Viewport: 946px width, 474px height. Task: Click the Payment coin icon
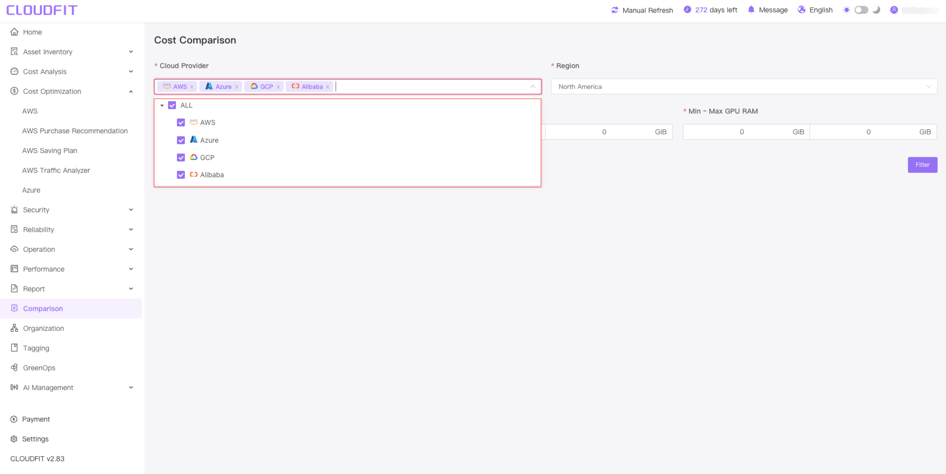14,419
